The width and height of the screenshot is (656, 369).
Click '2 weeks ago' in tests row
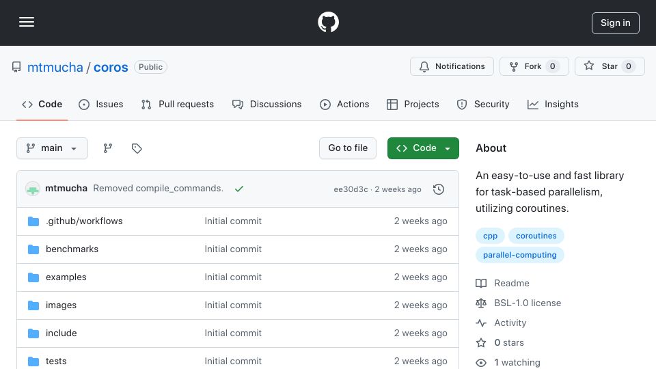420,361
